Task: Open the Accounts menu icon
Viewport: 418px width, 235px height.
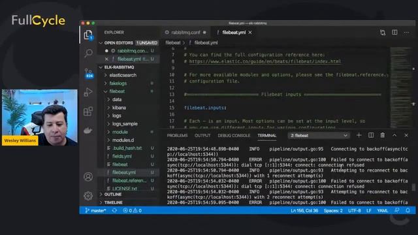Action: click(88, 177)
